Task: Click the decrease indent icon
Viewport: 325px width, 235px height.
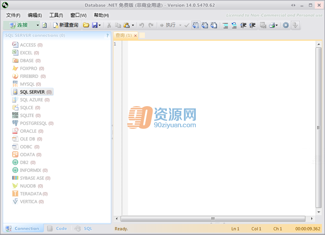Action: 243,25
